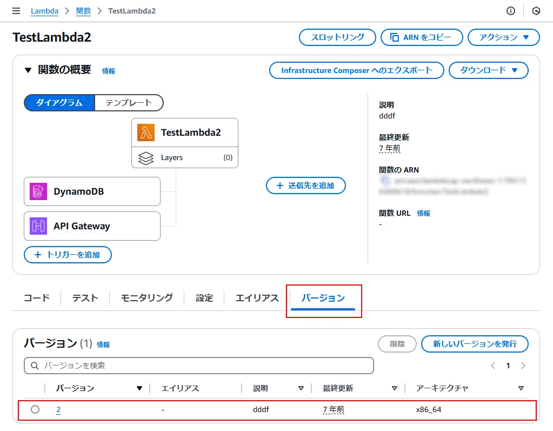
Task: Click the copy icon in ARN をコピー button
Action: point(395,37)
